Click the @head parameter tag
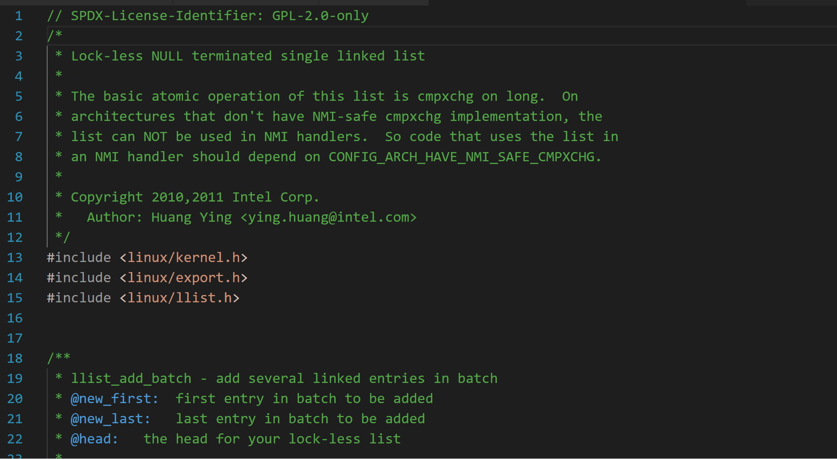837x459 pixels. pos(94,439)
